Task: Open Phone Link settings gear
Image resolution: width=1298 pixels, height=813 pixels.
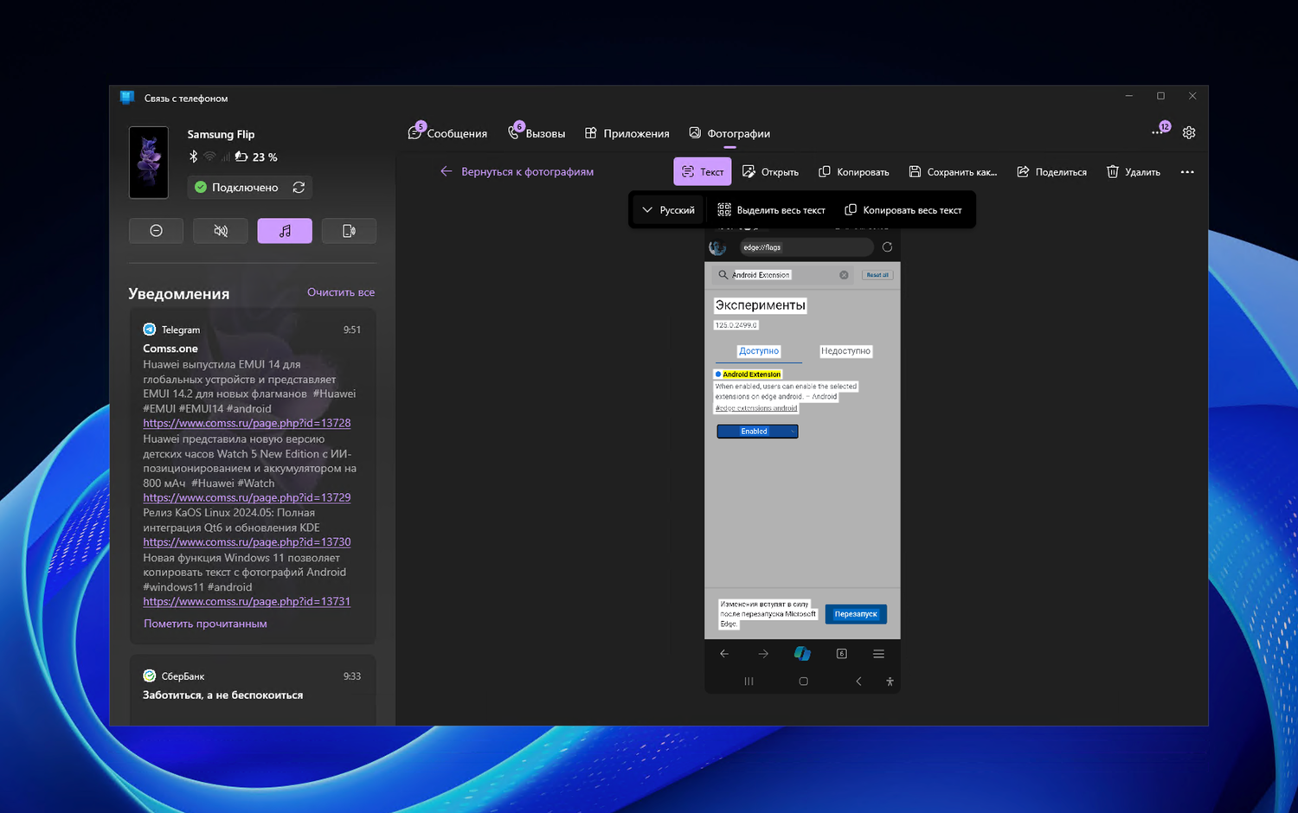Action: [x=1189, y=132]
